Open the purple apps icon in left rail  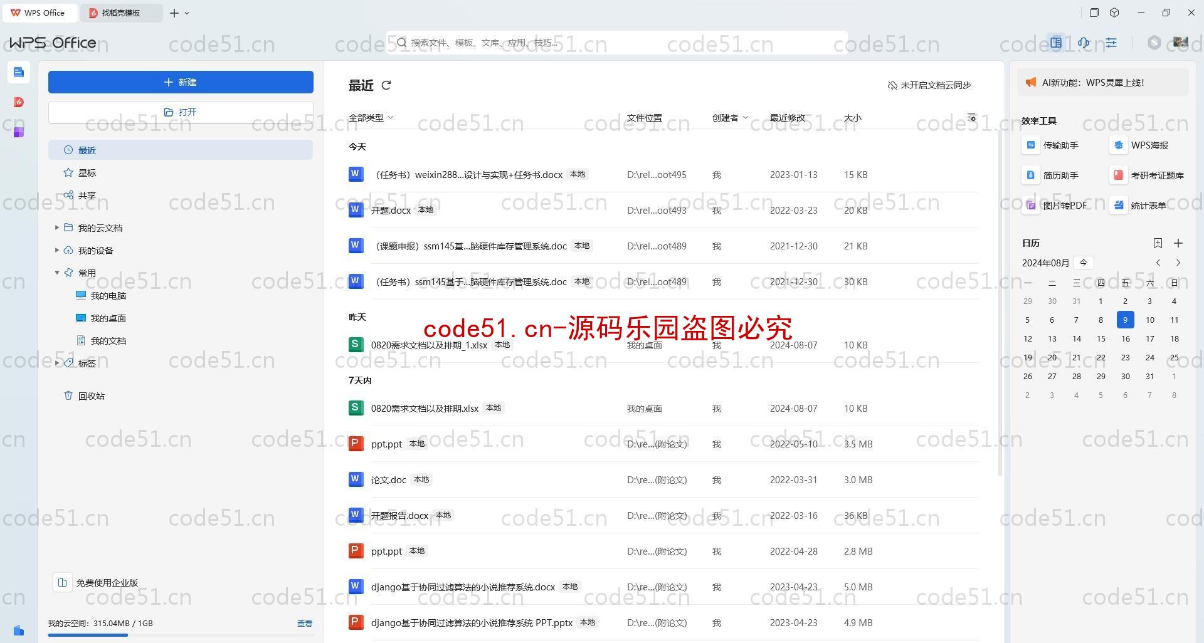coord(19,132)
